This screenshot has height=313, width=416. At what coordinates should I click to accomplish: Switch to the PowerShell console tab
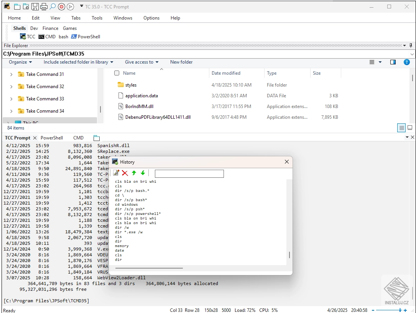click(52, 138)
